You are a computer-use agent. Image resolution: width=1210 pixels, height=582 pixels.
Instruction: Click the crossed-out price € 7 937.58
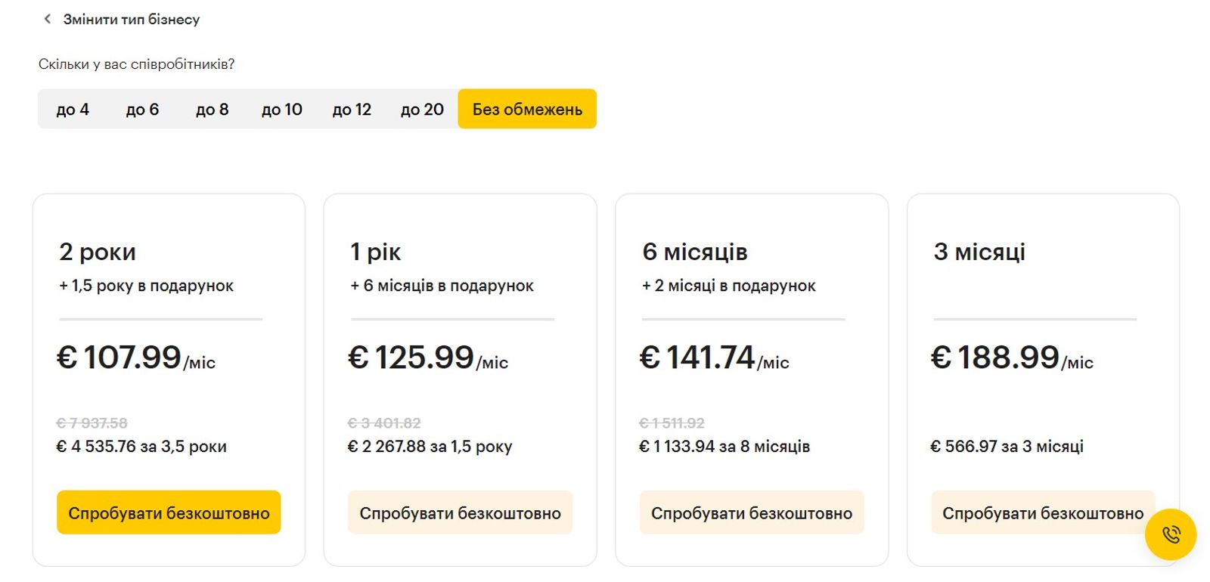(92, 423)
